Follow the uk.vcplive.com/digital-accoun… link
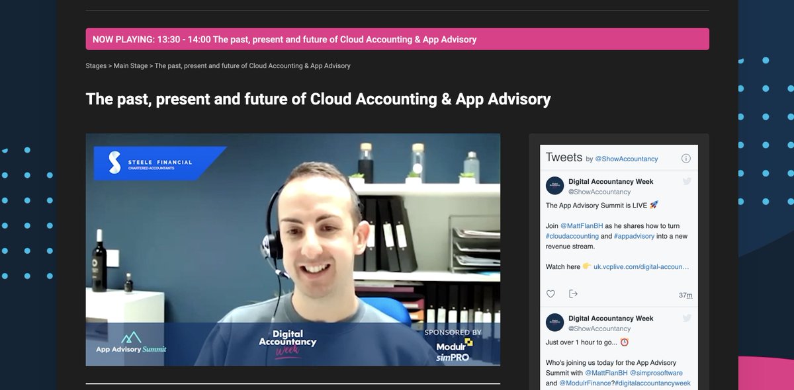Viewport: 794px width, 390px height. (641, 267)
